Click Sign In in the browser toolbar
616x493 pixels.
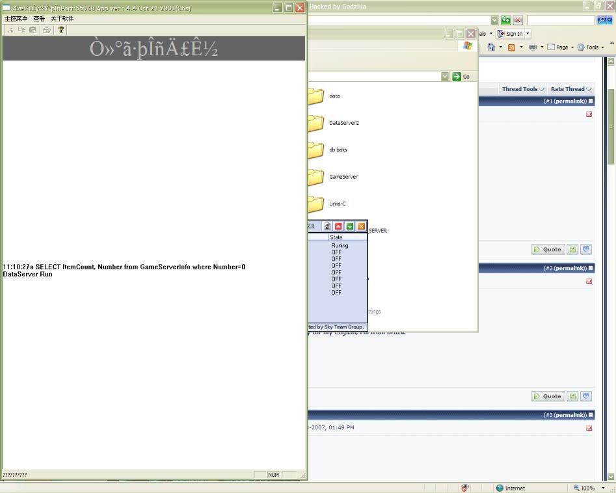[513, 34]
